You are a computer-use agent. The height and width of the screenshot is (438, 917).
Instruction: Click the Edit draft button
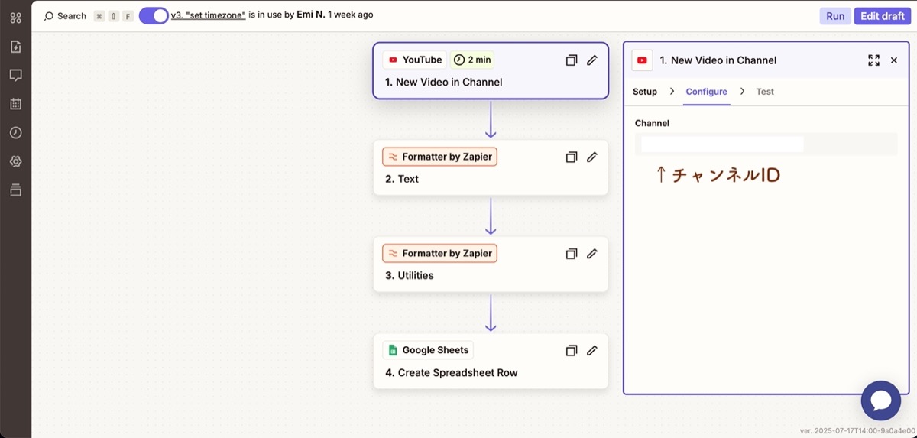(x=883, y=16)
